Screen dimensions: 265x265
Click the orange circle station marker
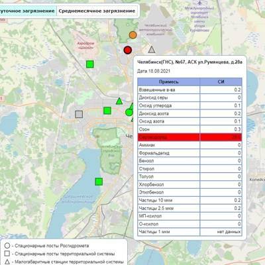[x=132, y=35]
